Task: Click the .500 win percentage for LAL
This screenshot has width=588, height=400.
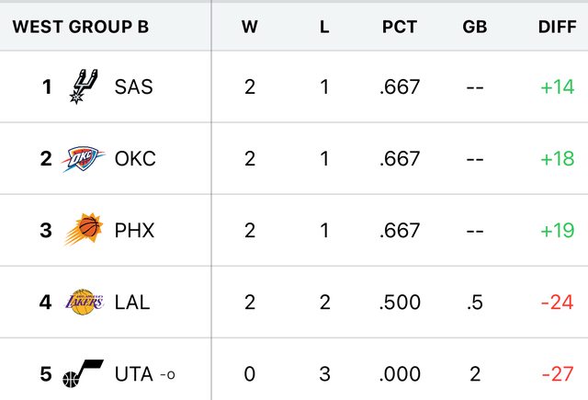Action: coord(400,302)
